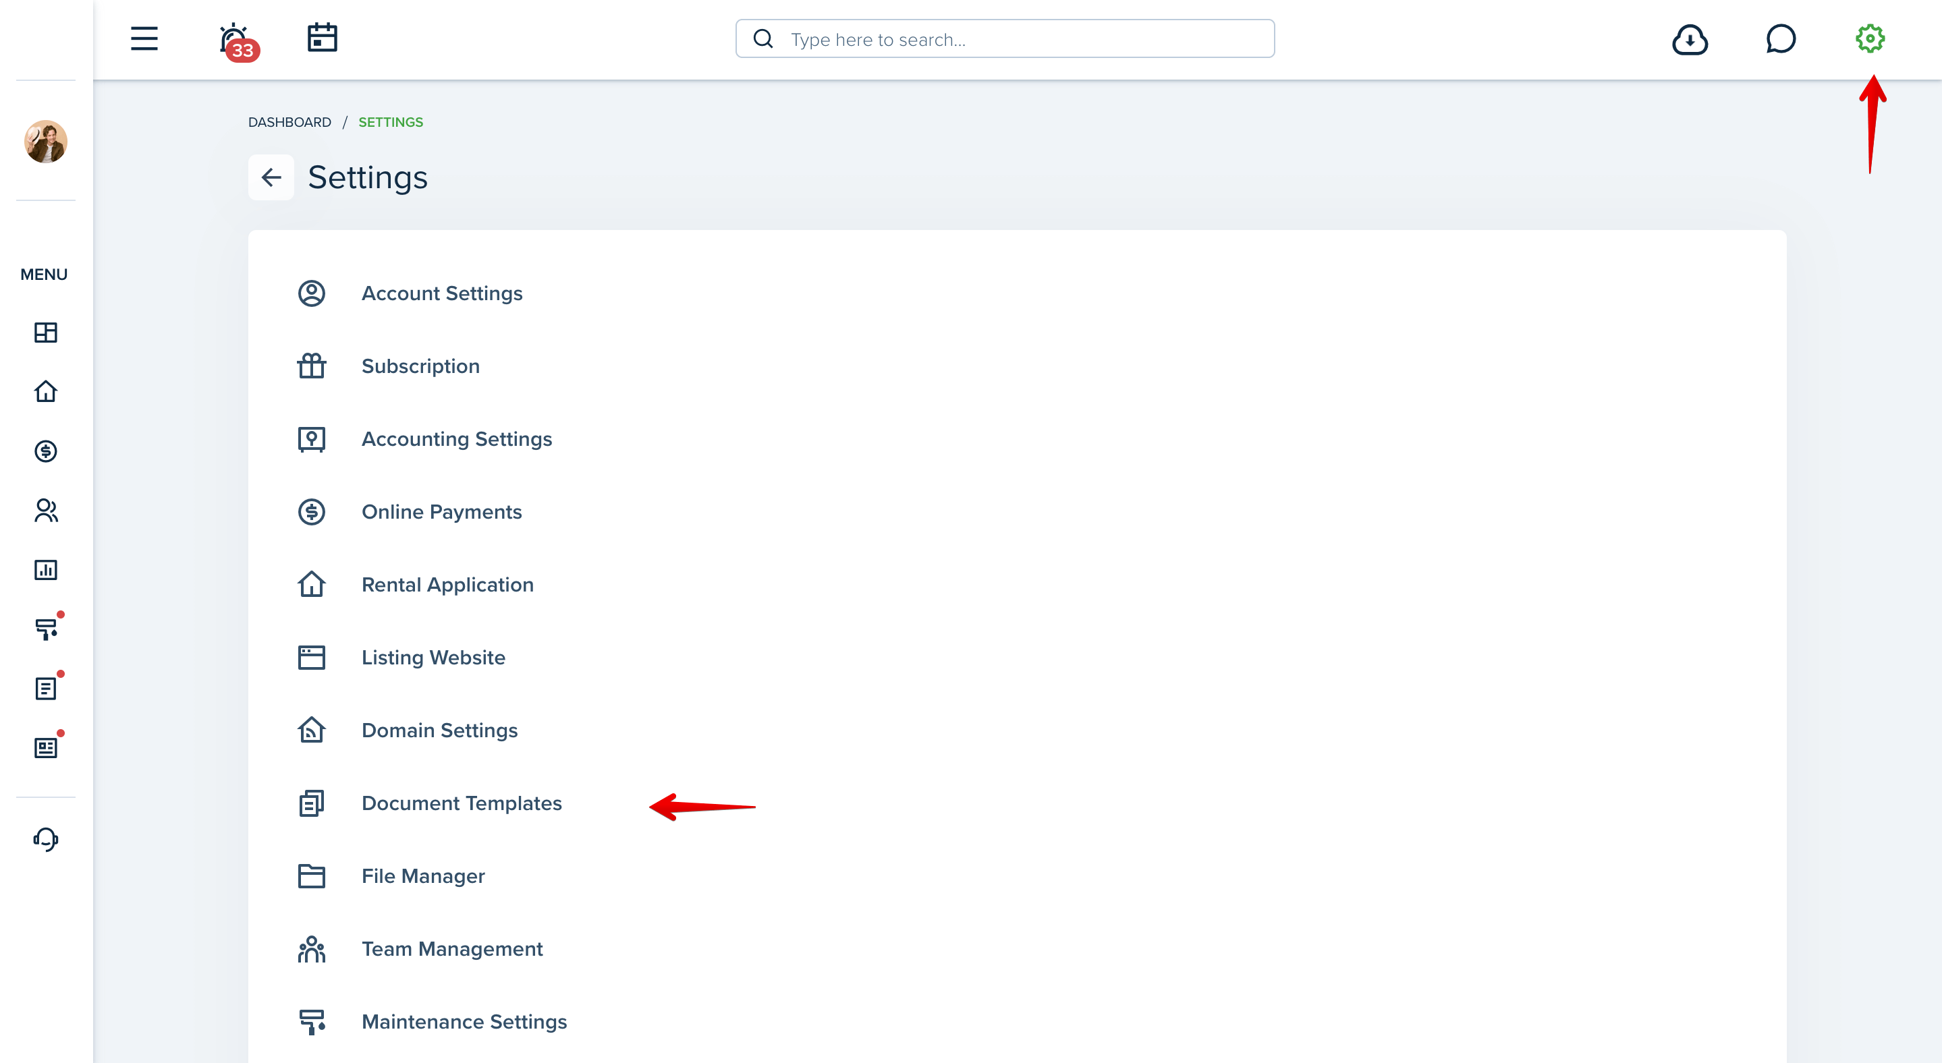This screenshot has height=1063, width=1942.
Task: Click the Account Settings person icon
Action: [311, 293]
